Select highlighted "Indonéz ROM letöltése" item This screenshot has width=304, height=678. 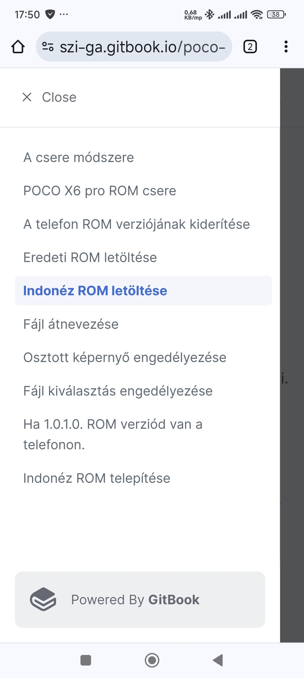pyautogui.click(x=143, y=291)
